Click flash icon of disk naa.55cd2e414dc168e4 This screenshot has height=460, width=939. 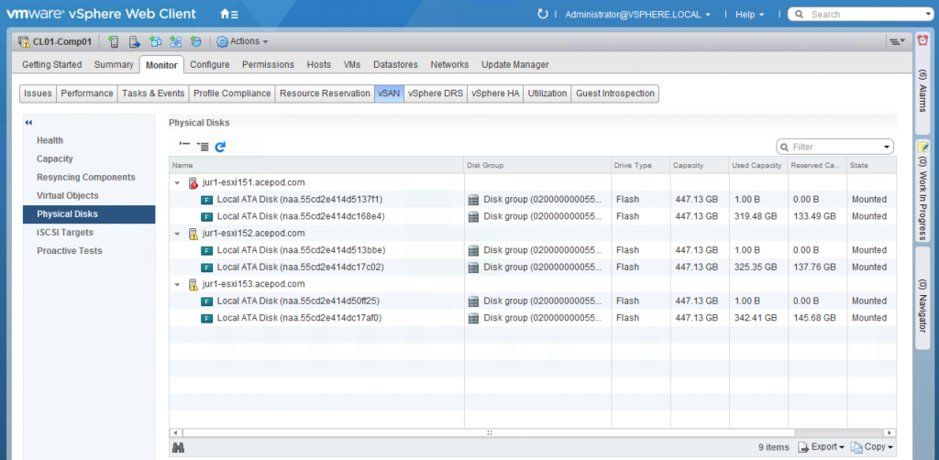click(206, 216)
